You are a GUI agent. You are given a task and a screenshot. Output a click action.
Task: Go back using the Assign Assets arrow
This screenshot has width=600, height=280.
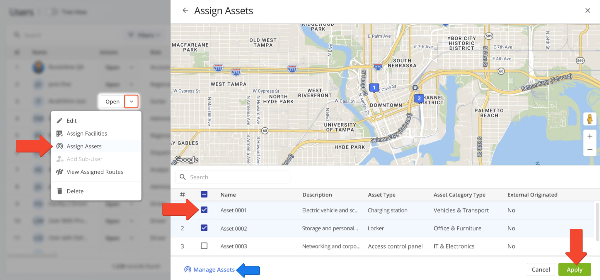pyautogui.click(x=185, y=11)
